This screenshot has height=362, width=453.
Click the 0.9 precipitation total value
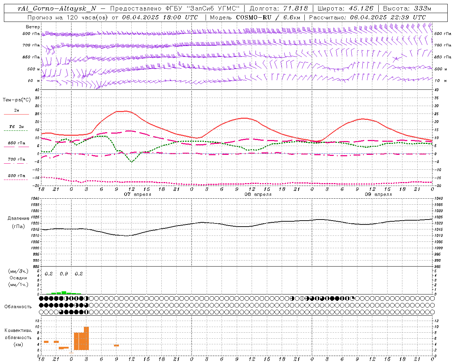64,274
